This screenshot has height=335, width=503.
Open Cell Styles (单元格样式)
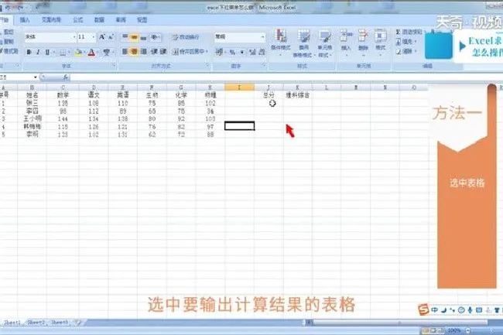pos(325,43)
